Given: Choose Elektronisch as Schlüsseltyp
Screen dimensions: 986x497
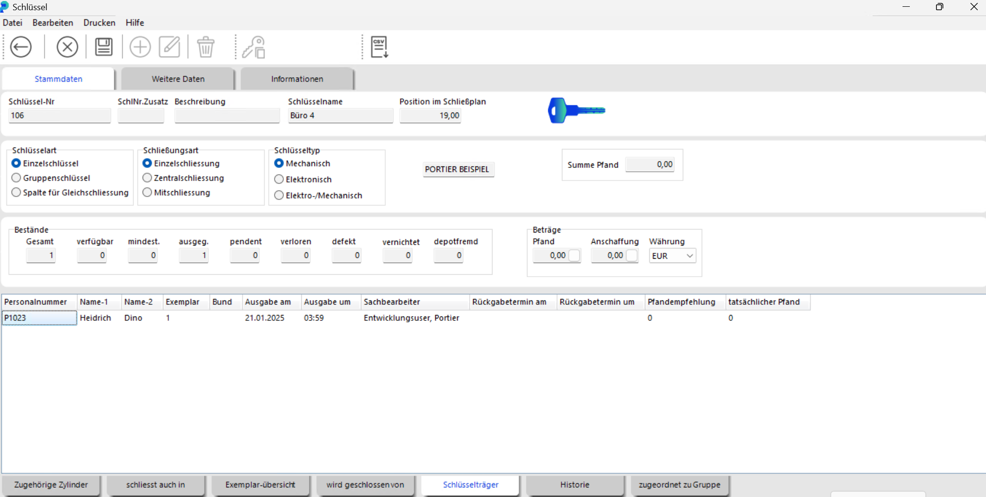Looking at the screenshot, I should pos(279,180).
